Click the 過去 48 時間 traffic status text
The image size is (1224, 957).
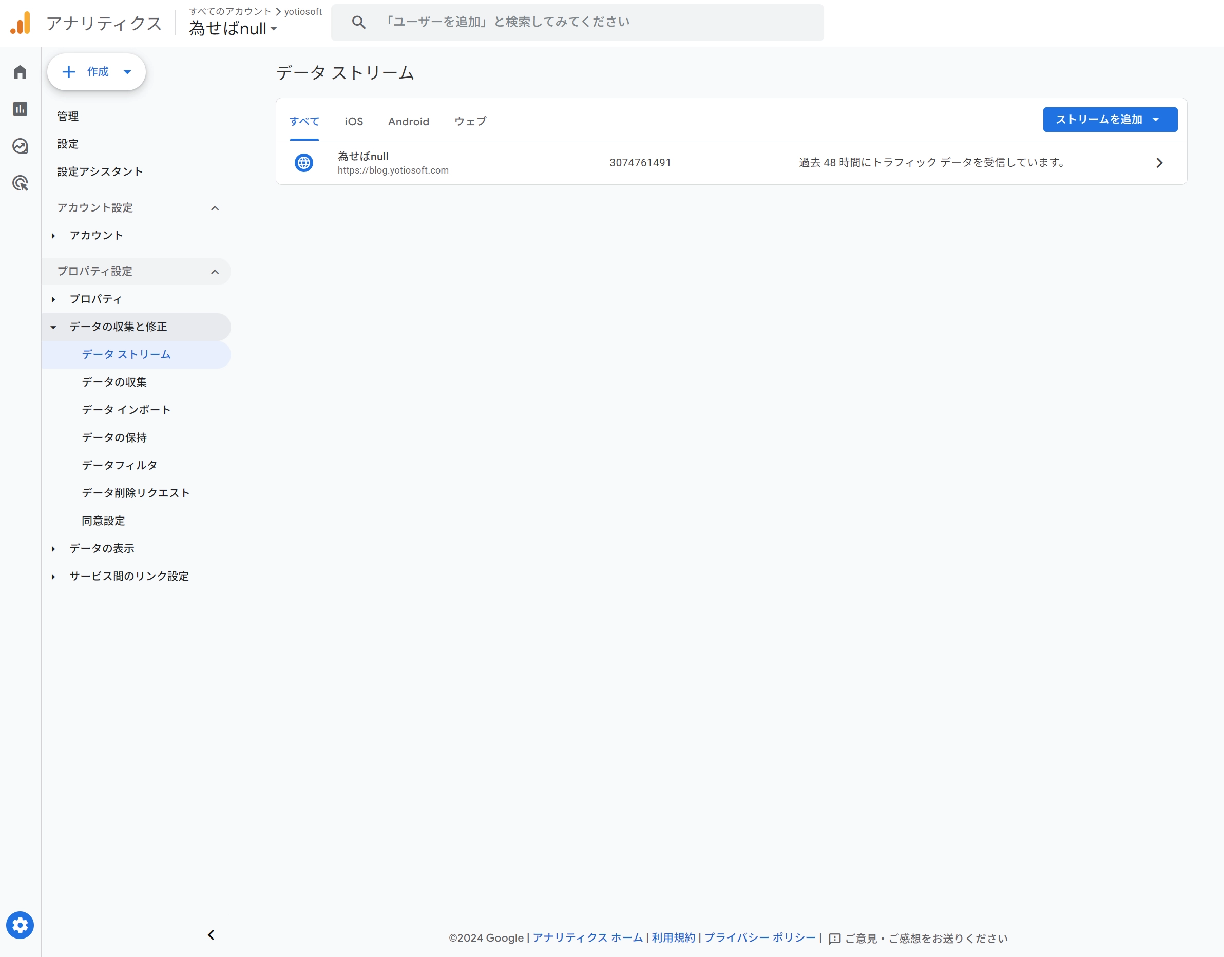(931, 162)
